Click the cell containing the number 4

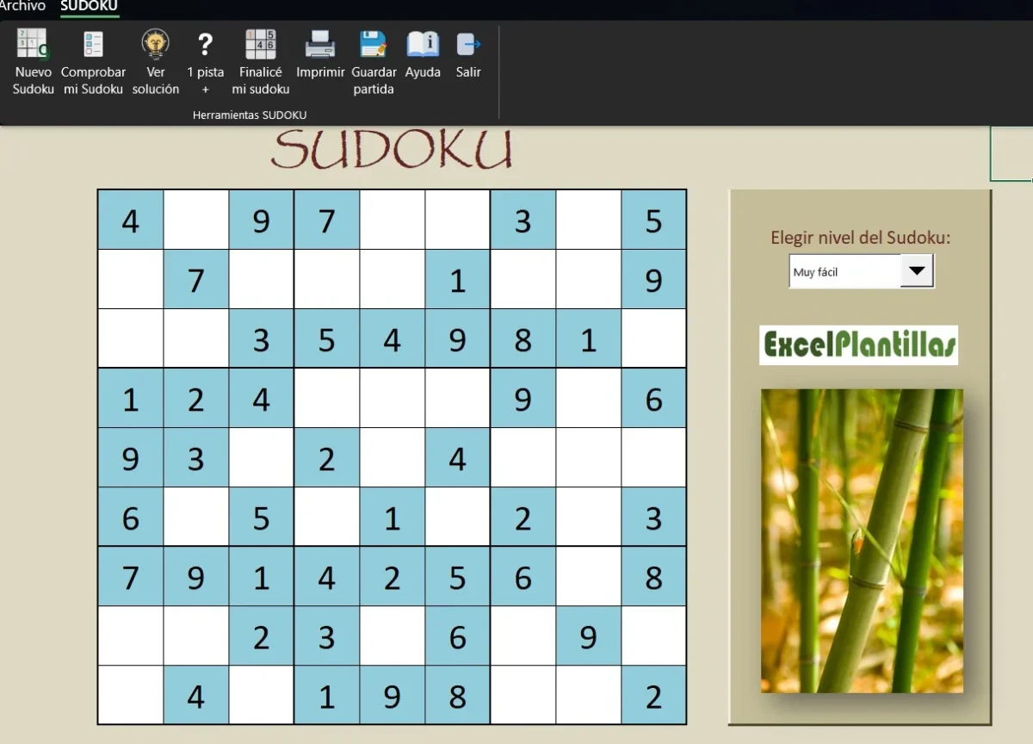[130, 220]
